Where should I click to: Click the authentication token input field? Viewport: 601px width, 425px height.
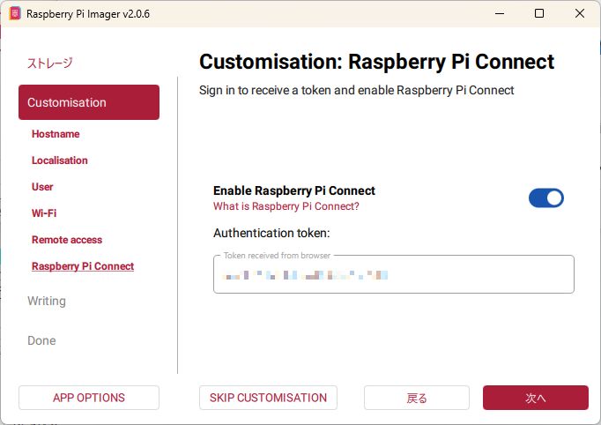tap(394, 274)
